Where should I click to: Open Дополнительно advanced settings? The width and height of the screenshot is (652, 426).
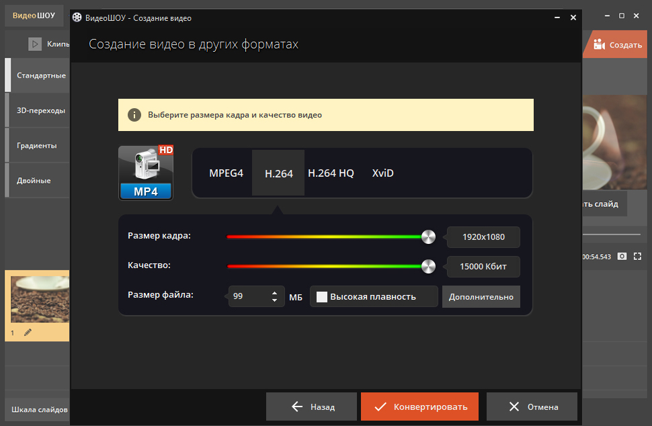point(481,297)
